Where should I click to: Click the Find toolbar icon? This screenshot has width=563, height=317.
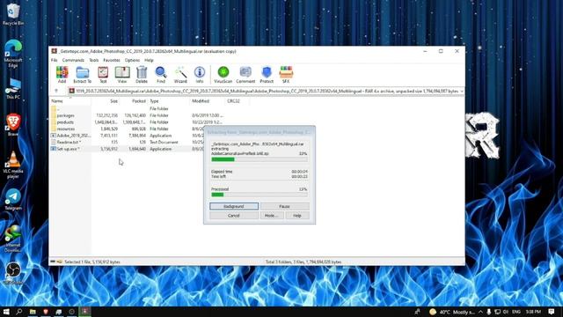[x=161, y=74]
